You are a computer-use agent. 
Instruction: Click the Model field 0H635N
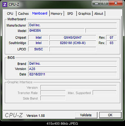point(57,31)
